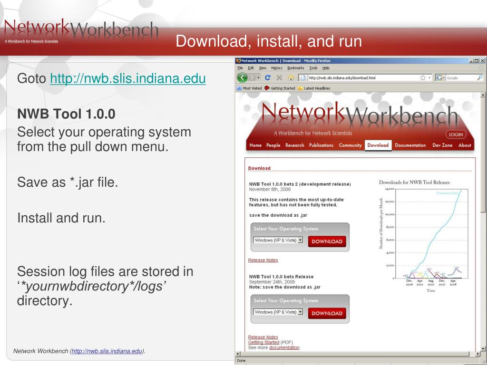Open Release Notes link above Getting Started
Image resolution: width=487 pixels, height=365 pixels.
pyautogui.click(x=263, y=337)
